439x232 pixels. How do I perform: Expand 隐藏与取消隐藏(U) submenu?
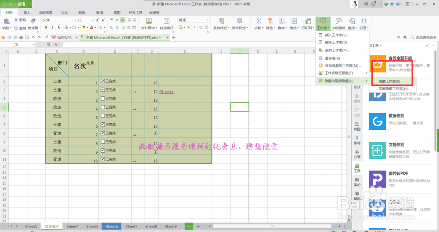pos(342,81)
